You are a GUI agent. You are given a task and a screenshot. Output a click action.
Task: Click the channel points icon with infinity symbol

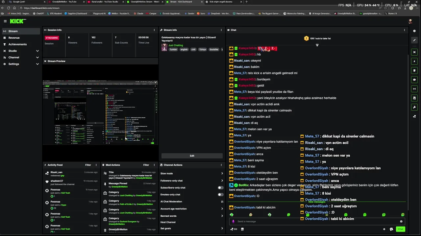234,229
